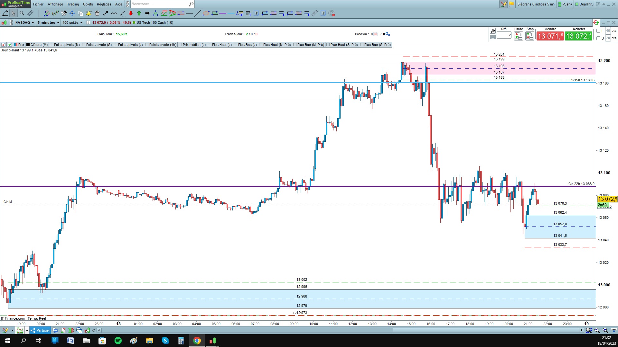Open the 5 minutes timeframe dropdown
This screenshot has width=618, height=347.
[x=48, y=22]
